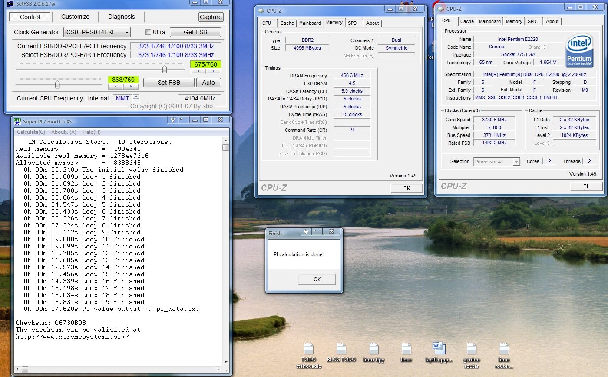Open Mainboard tab in CPU-Z processor window
Viewport: 608px width, 377px height.
click(490, 21)
